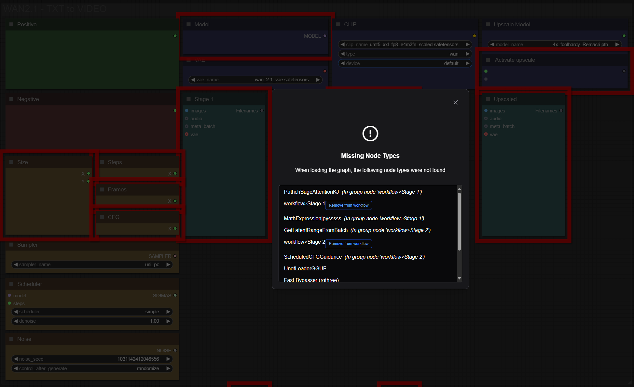Remove workflow>Stage 2 from workflow

point(348,244)
